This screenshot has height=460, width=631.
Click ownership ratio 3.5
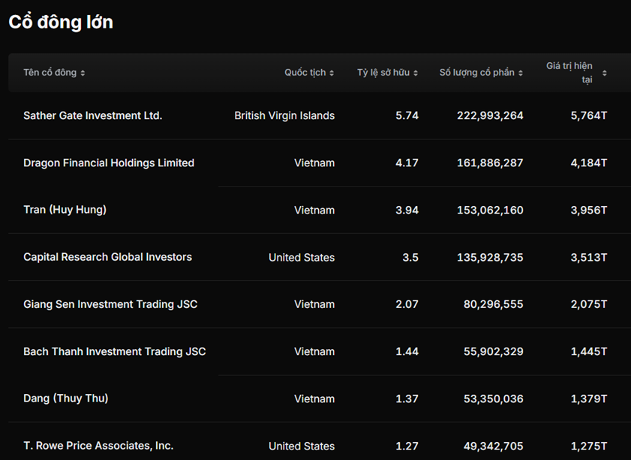tap(410, 257)
